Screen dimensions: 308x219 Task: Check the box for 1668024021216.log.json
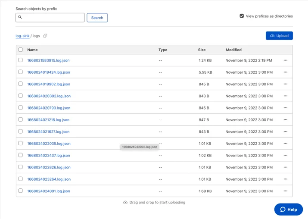pyautogui.click(x=20, y=119)
